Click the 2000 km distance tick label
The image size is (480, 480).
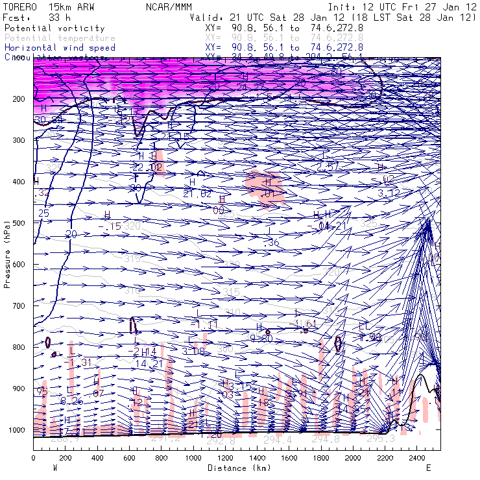(x=353, y=458)
